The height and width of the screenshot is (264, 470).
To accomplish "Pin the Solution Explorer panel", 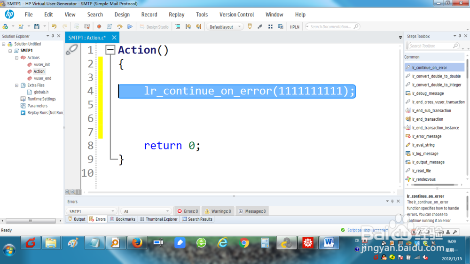I will click(53, 36).
